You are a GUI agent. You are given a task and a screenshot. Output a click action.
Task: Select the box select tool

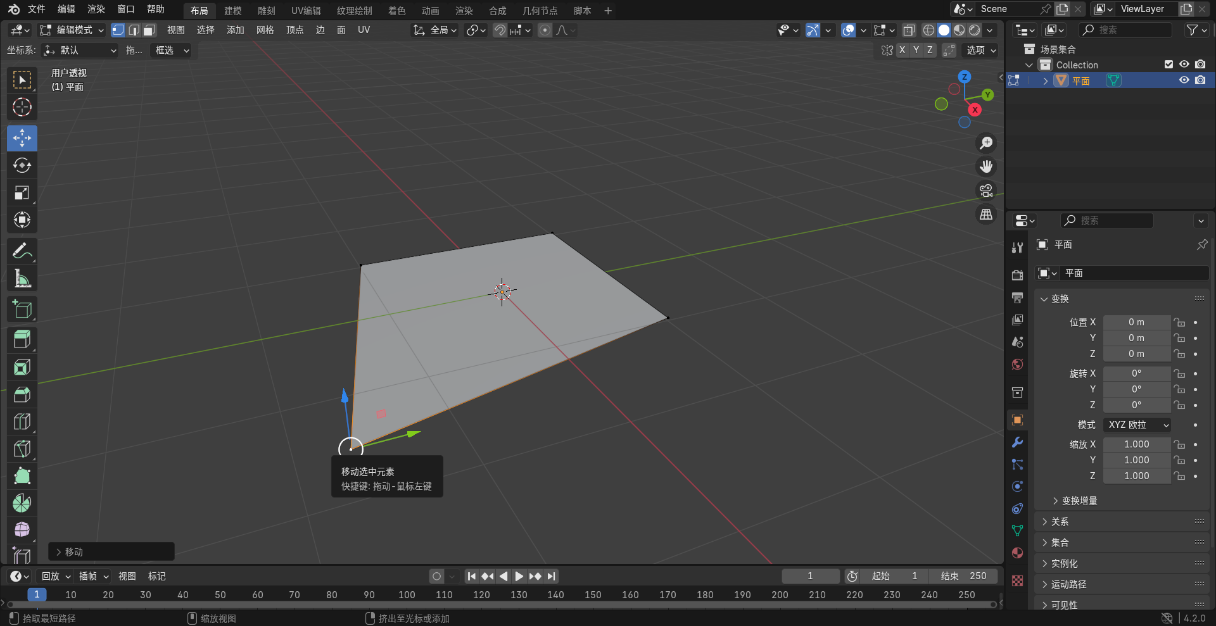click(22, 80)
